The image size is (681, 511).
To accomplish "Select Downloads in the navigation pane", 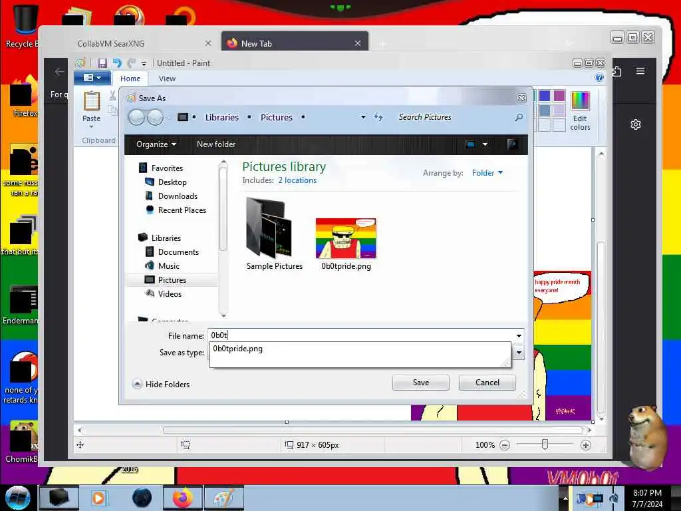I will click(x=177, y=196).
